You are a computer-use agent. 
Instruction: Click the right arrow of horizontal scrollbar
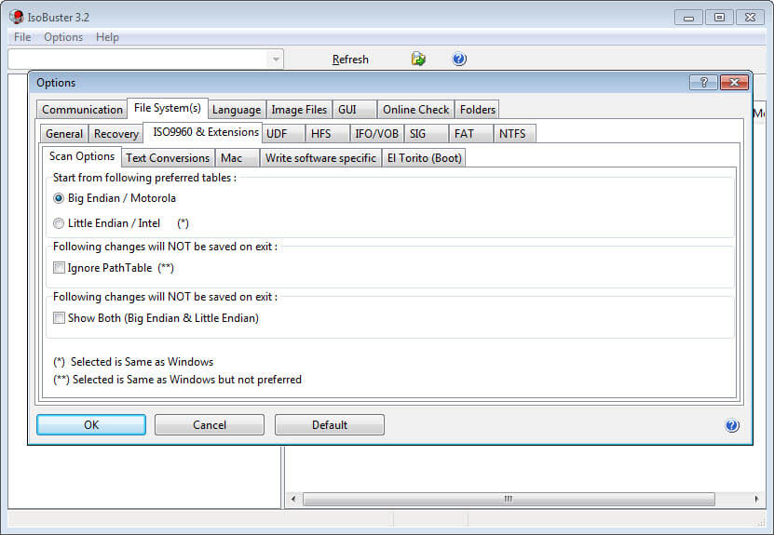(x=756, y=499)
